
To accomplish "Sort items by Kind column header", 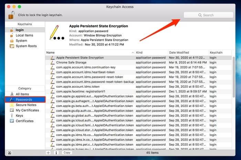I will pos(151,52).
